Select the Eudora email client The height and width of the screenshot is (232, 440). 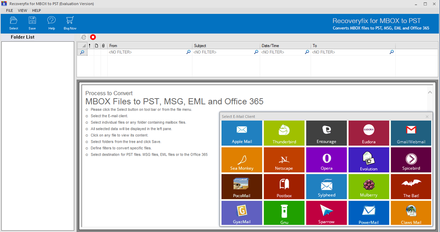(x=369, y=133)
